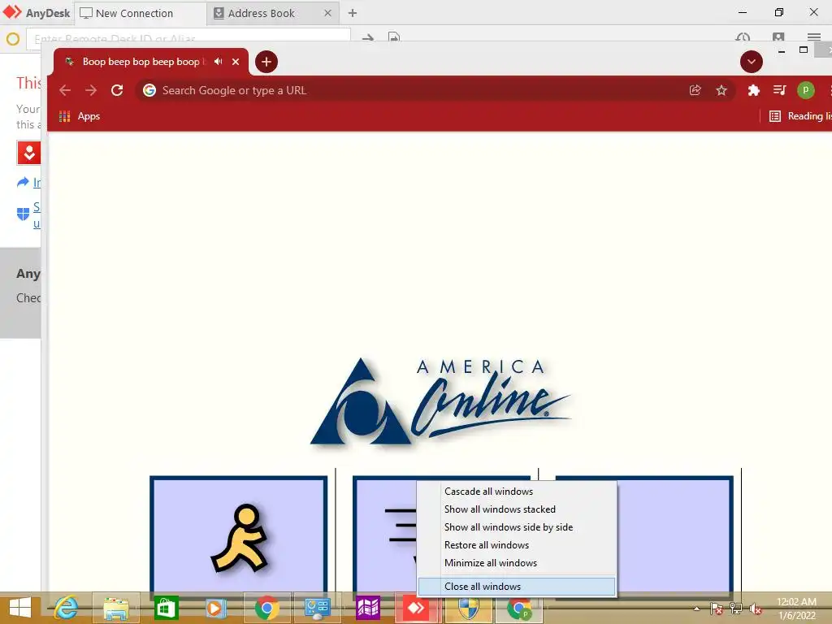This screenshot has width=832, height=624.
Task: Open Action Center flag tray icon
Action: (716, 609)
